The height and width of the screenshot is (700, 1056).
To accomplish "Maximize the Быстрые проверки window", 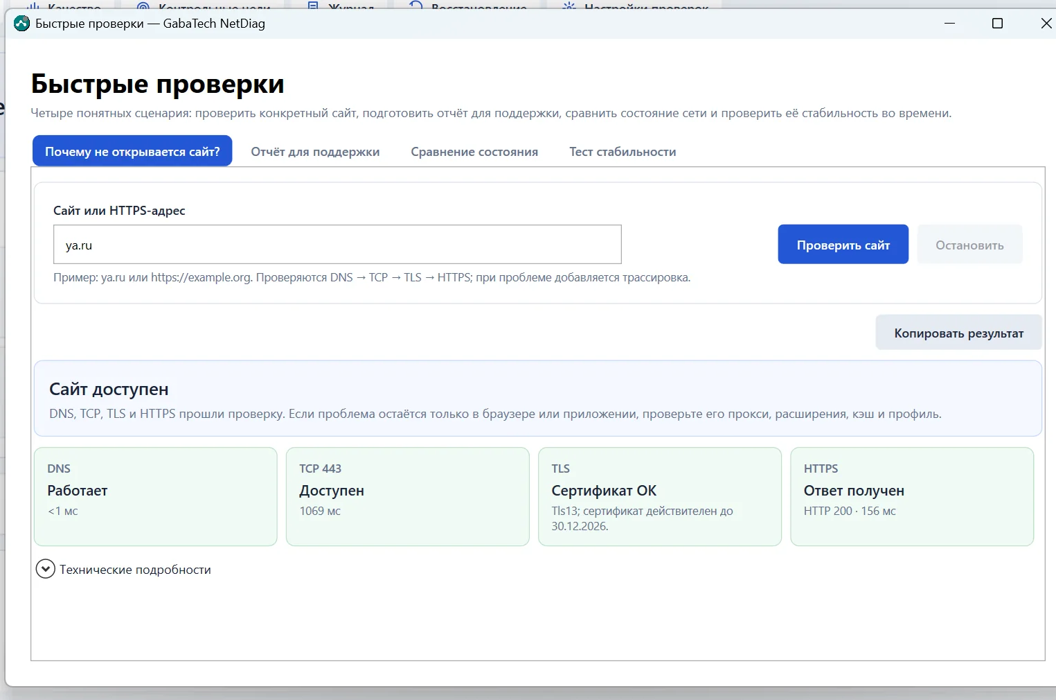I will (x=997, y=24).
